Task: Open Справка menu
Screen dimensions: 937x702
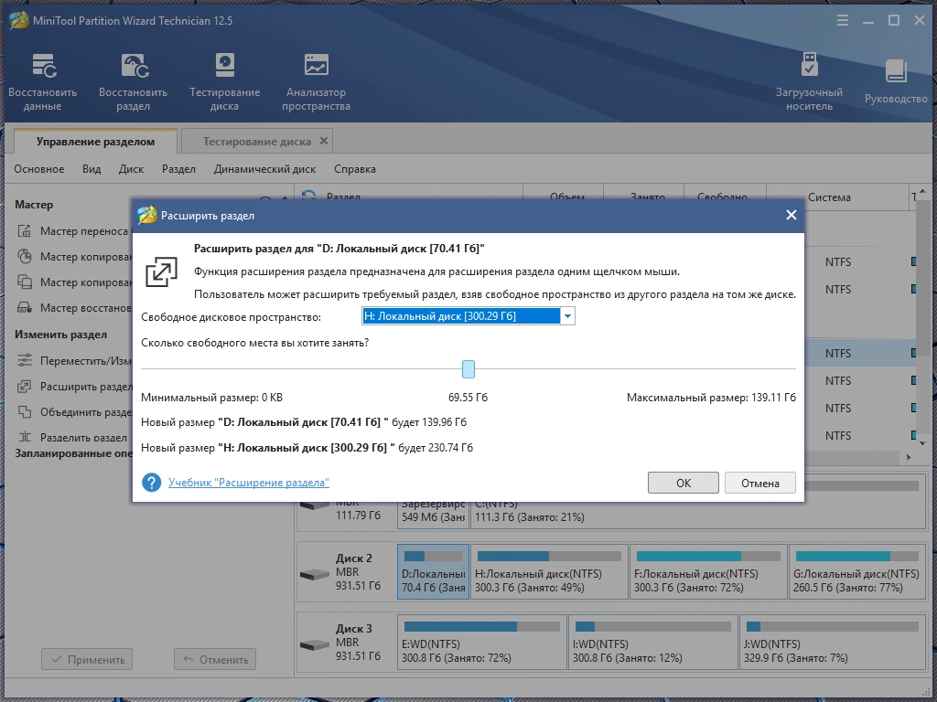Action: pyautogui.click(x=355, y=169)
